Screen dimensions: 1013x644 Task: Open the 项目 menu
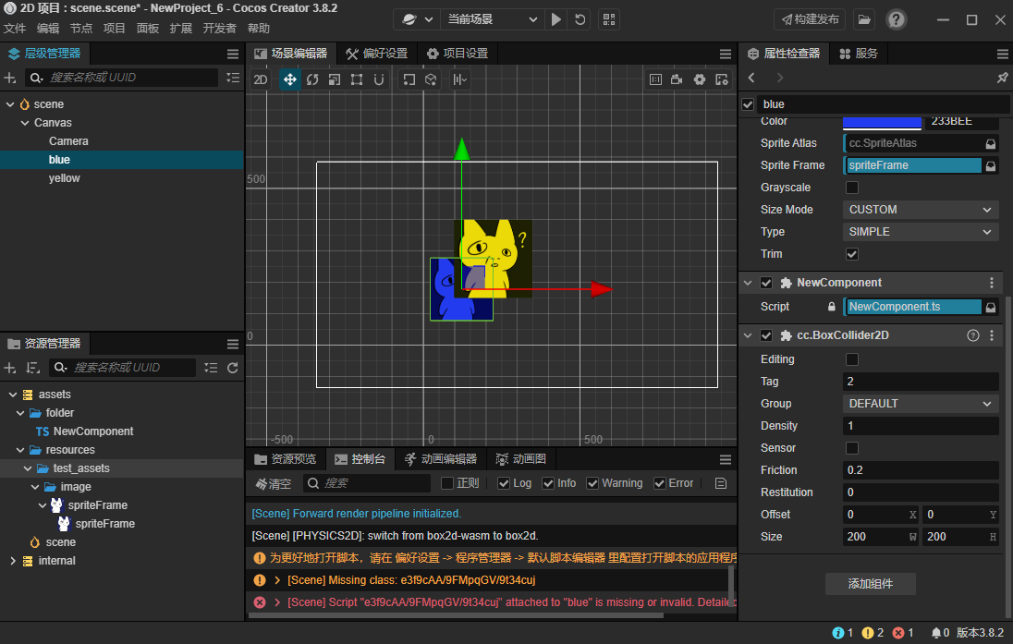tap(115, 29)
